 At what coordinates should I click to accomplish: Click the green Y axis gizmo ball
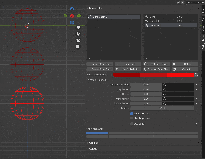pos(79,16)
